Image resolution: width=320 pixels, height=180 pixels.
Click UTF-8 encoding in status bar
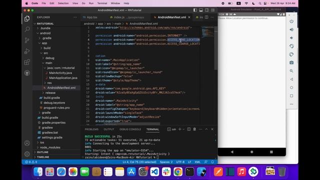point(180,162)
